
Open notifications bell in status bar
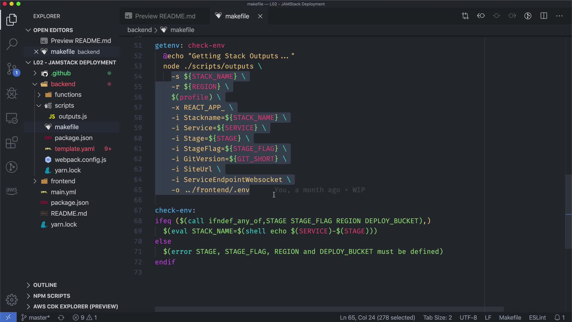(x=559, y=318)
